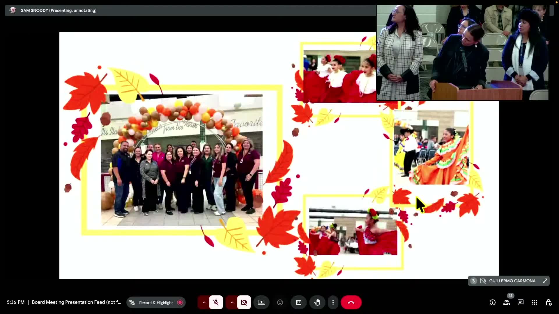Open the activities grid icon

pos(535,302)
